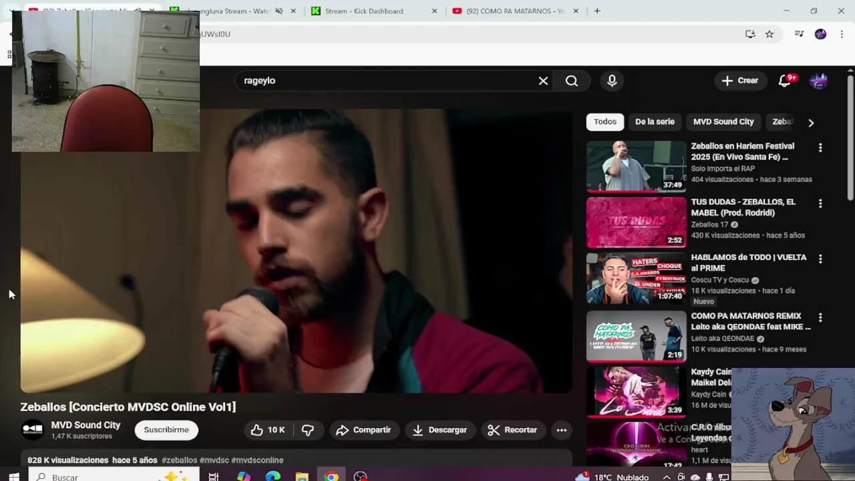Open Chrome from taskbar
855x481 pixels.
tap(331, 476)
